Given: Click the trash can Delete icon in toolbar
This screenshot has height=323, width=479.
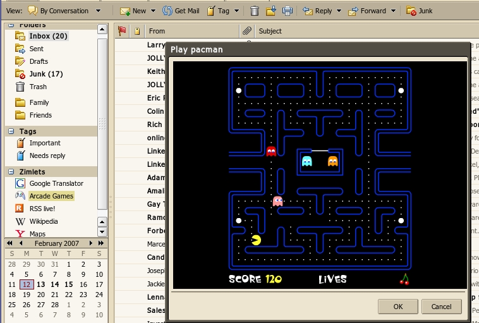Looking at the screenshot, I should point(255,11).
